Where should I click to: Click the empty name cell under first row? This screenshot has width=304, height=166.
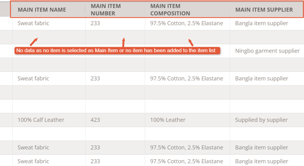[x=49, y=37]
